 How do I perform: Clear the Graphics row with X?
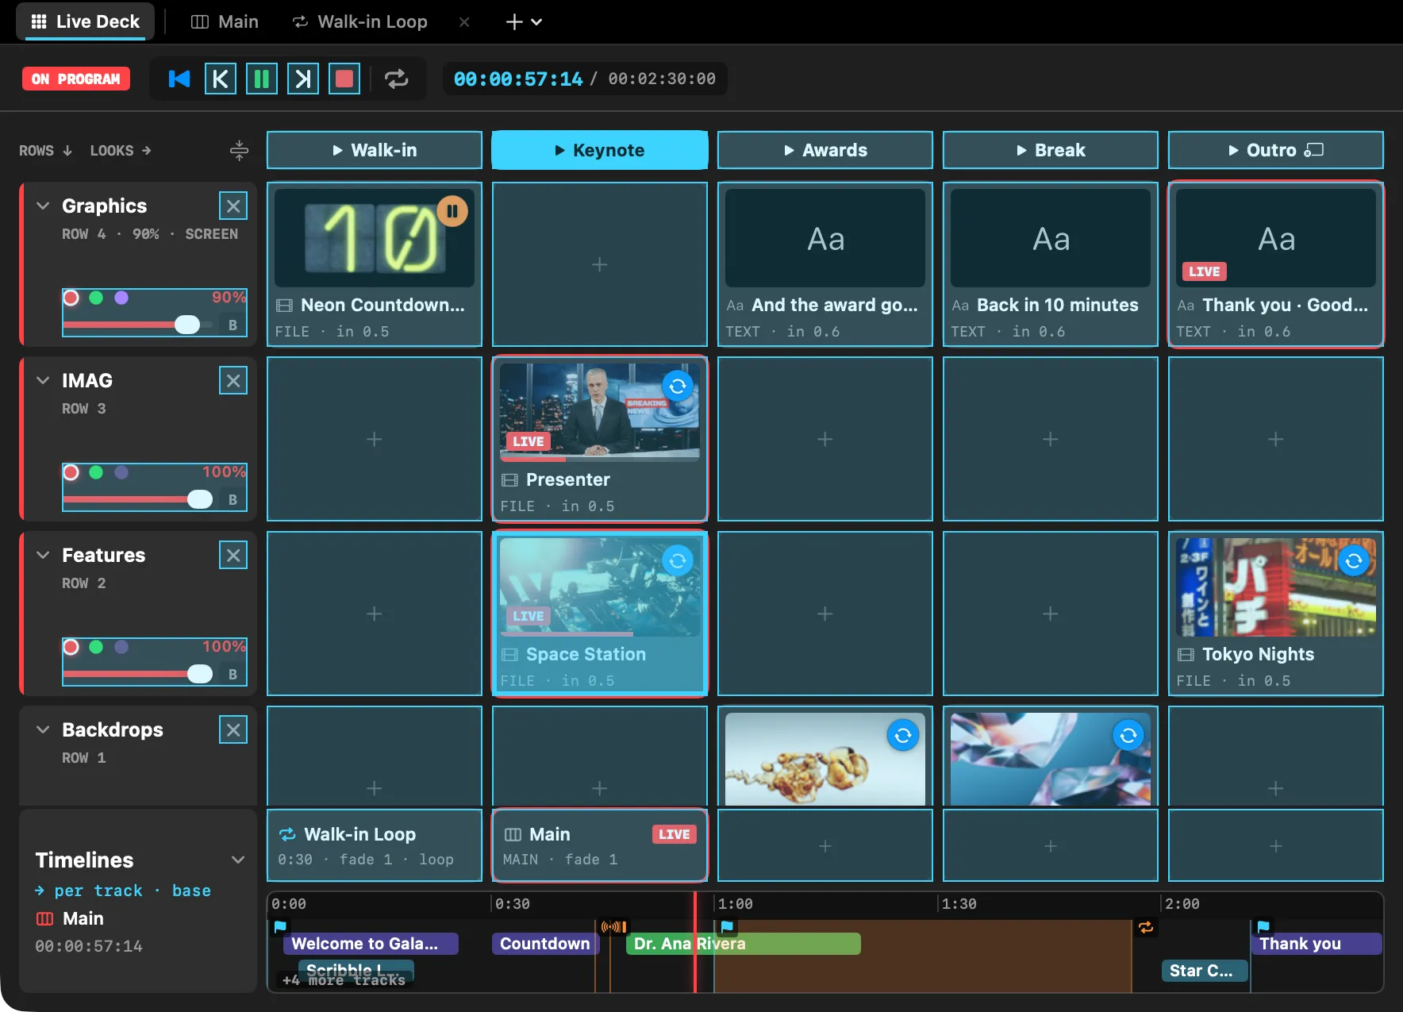[x=233, y=206]
